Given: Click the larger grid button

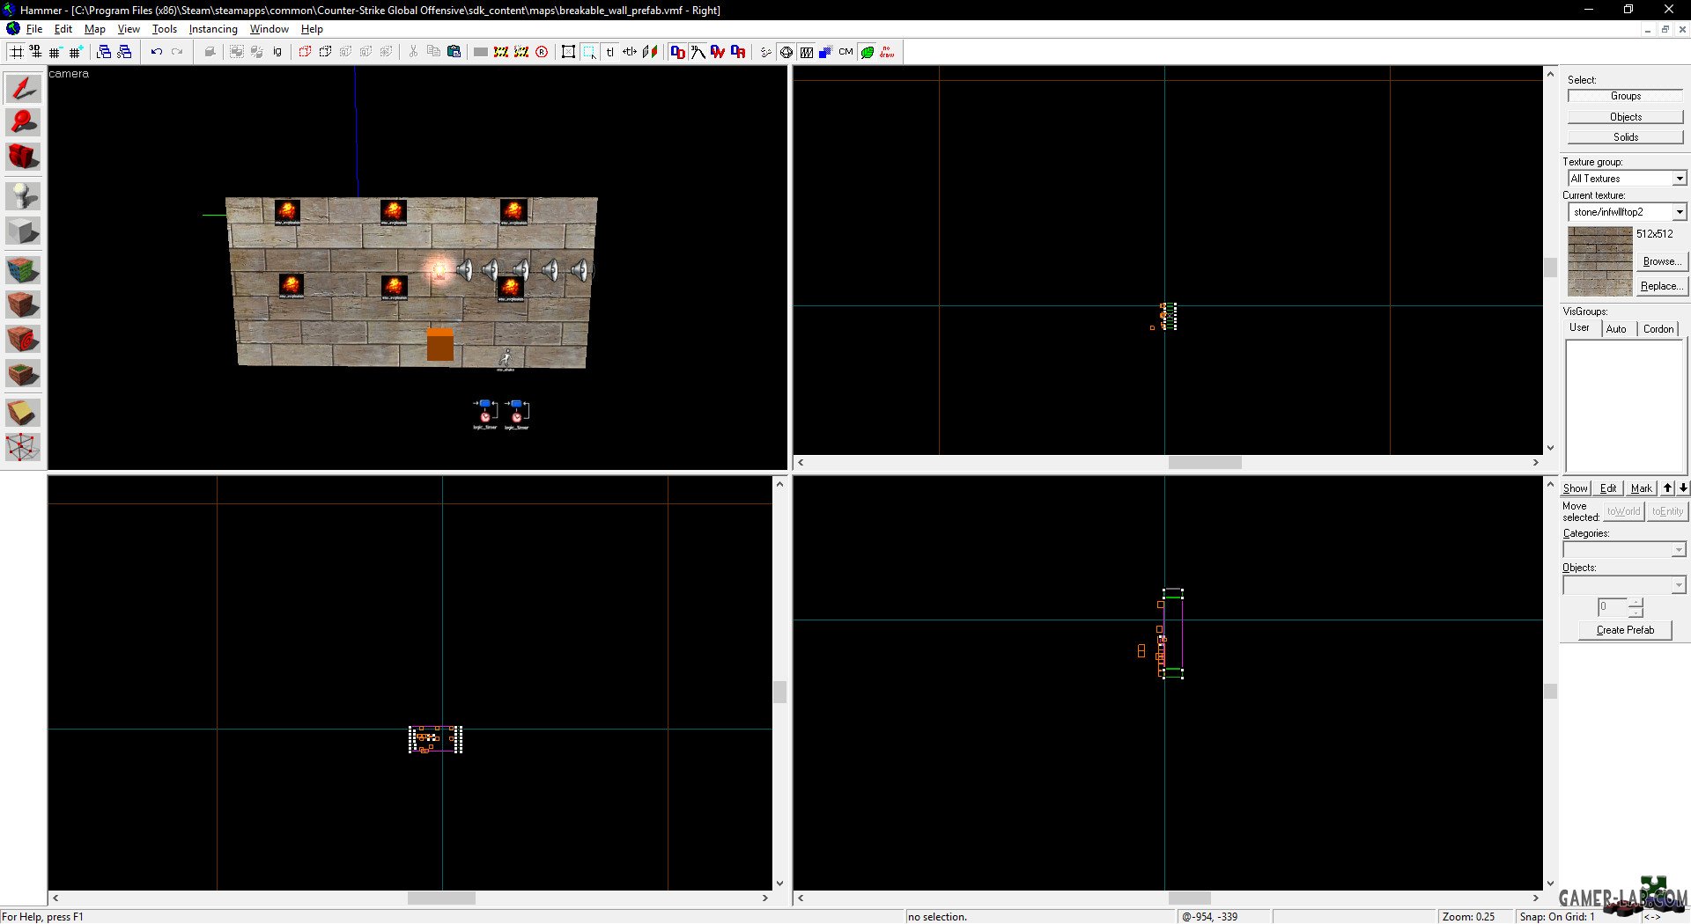Looking at the screenshot, I should pos(76,52).
